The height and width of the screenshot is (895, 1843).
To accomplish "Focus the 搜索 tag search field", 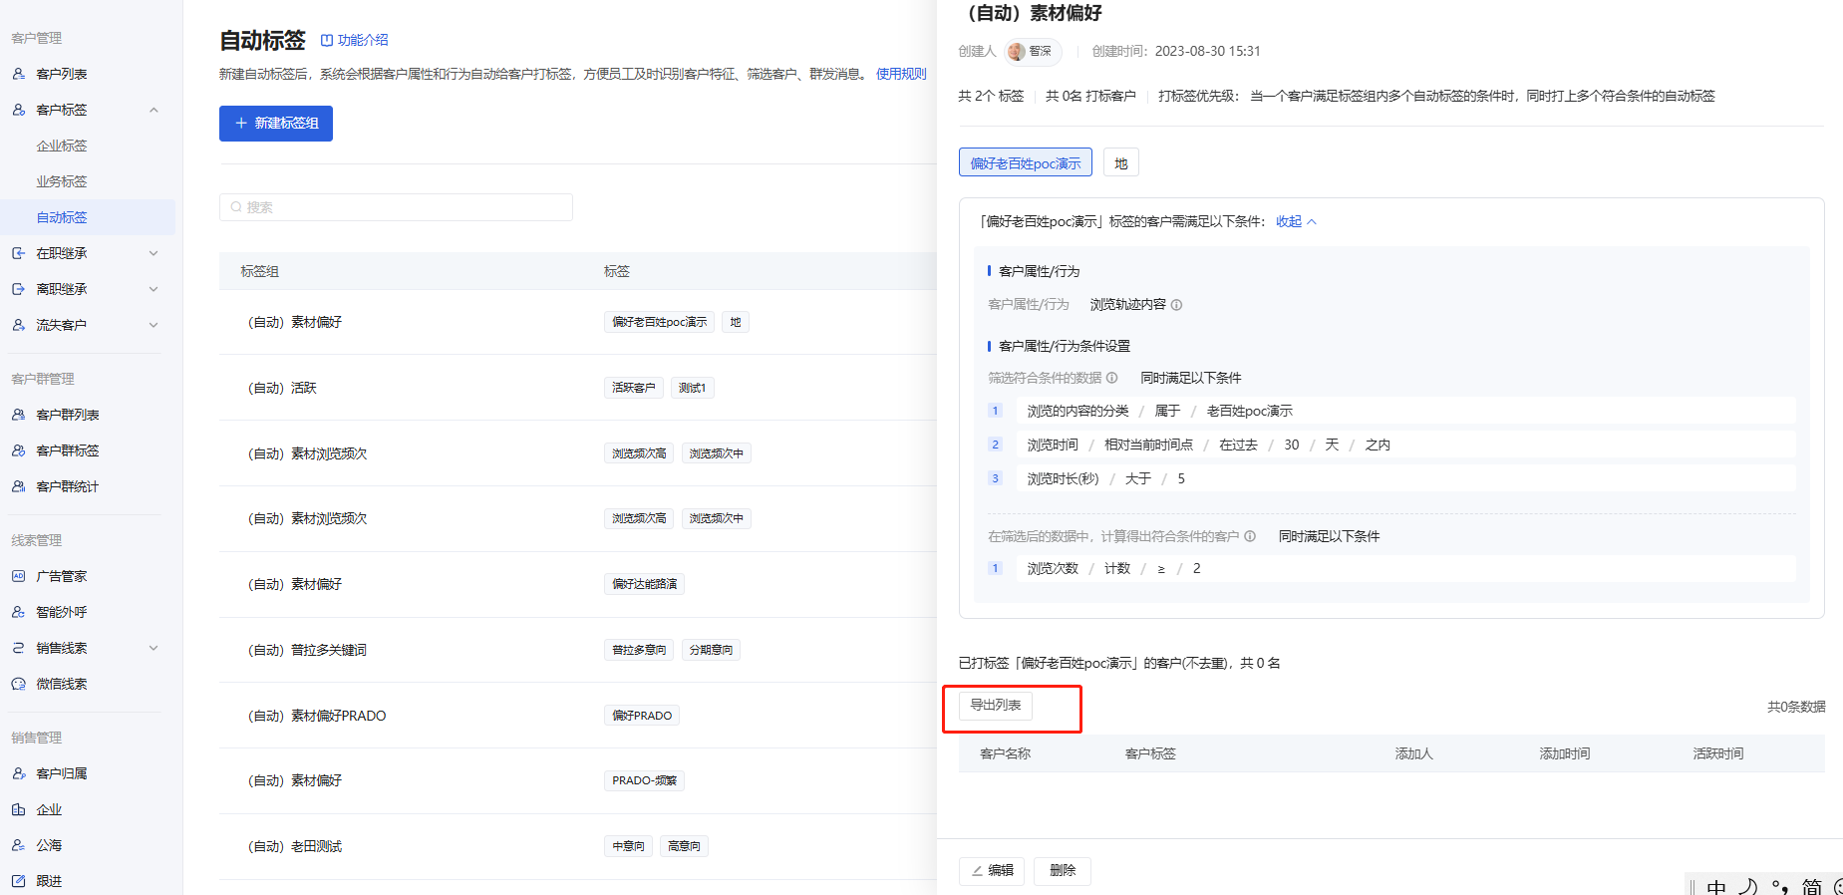I will (396, 207).
